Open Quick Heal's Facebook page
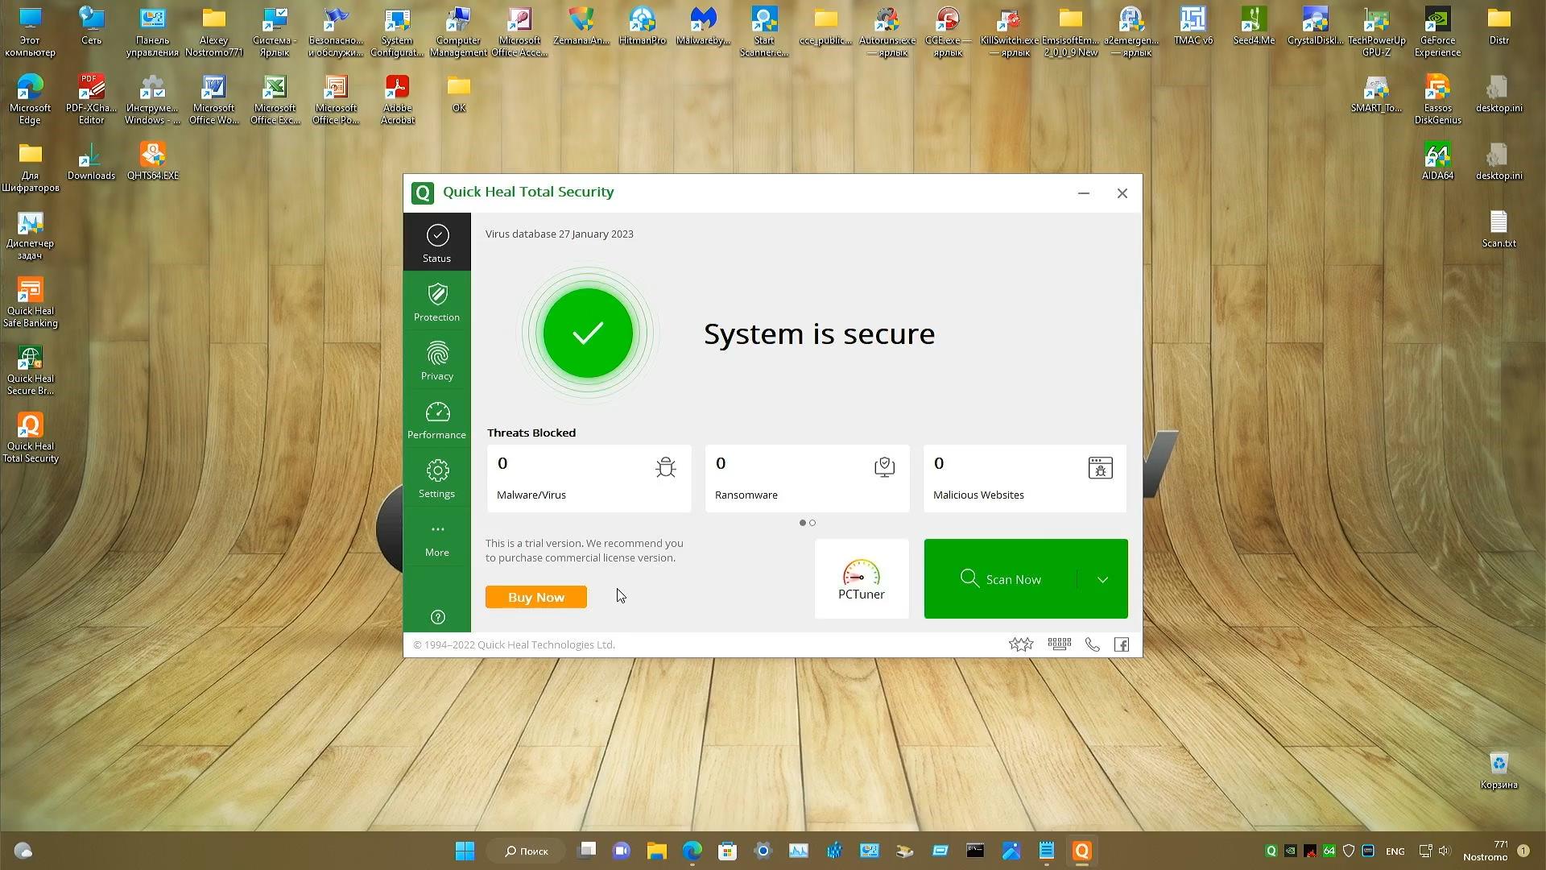1546x870 pixels. [1121, 644]
